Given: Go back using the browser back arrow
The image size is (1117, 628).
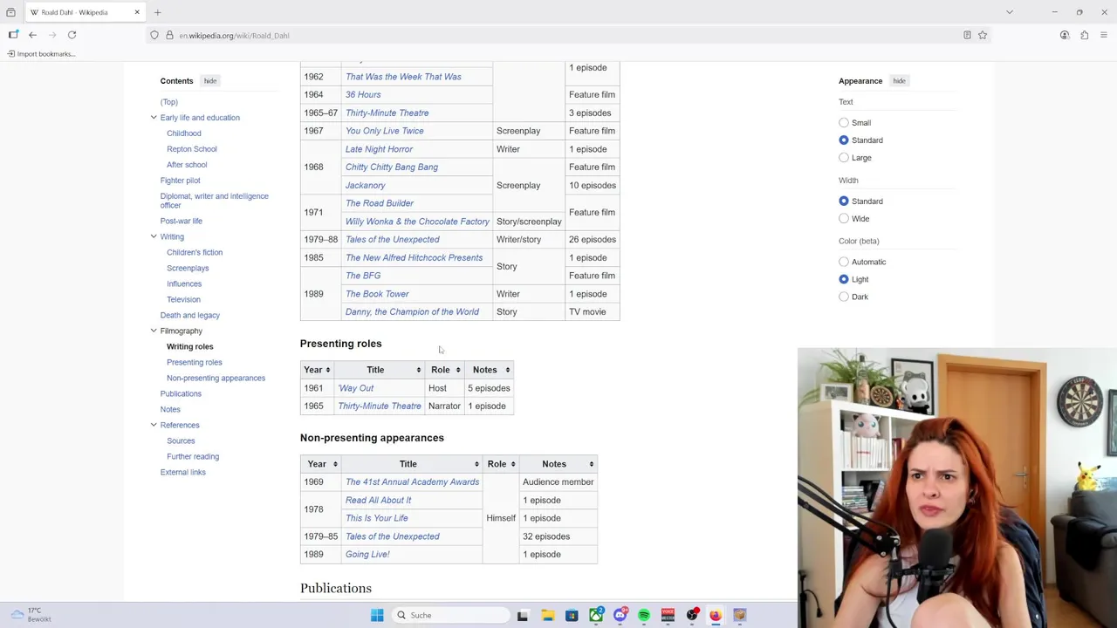Looking at the screenshot, I should click(32, 35).
